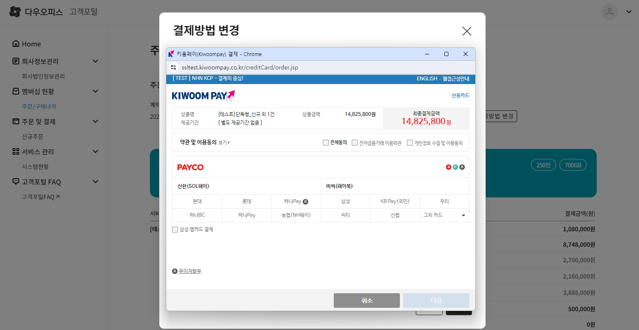This screenshot has width=639, height=330.
Task: Choose the KB Pay(국민) card option
Action: 395,202
